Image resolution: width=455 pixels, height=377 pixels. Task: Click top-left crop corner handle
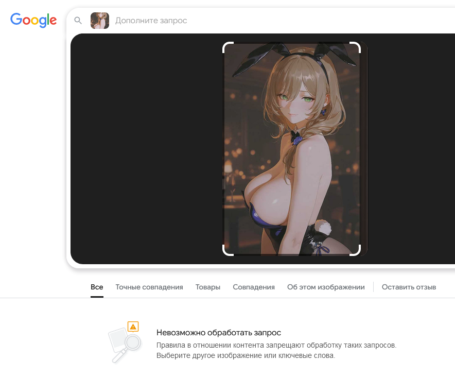pos(227,47)
